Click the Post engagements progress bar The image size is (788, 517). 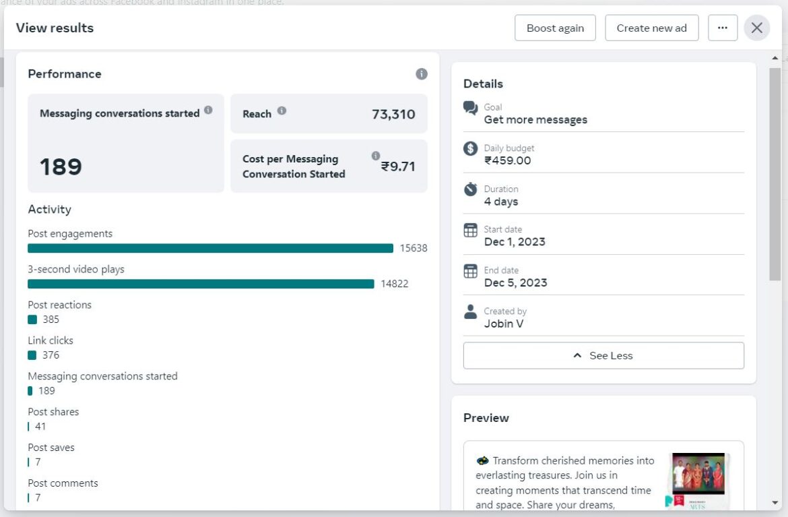click(210, 248)
